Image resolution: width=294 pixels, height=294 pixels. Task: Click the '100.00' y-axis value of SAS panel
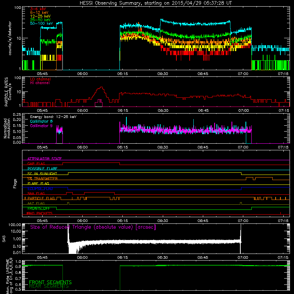pos(15,225)
